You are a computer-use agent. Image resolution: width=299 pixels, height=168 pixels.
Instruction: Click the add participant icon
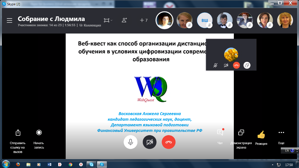point(124,20)
